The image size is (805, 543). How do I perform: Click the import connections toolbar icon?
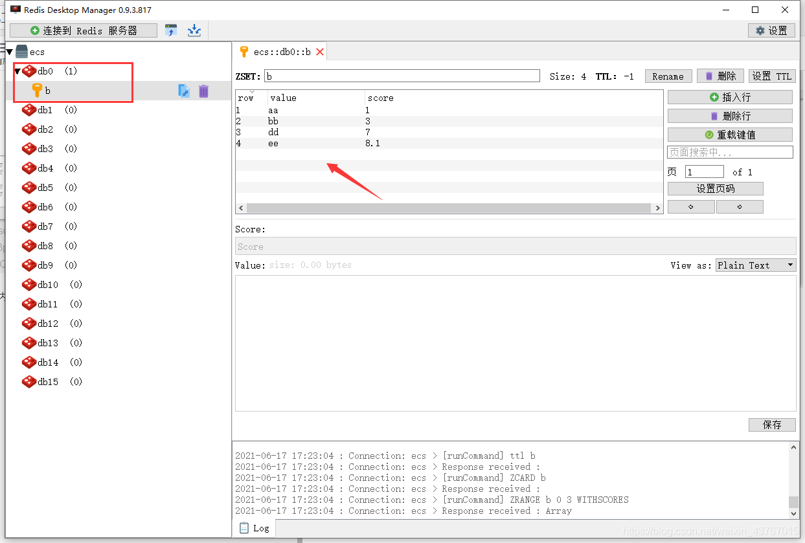click(x=171, y=30)
